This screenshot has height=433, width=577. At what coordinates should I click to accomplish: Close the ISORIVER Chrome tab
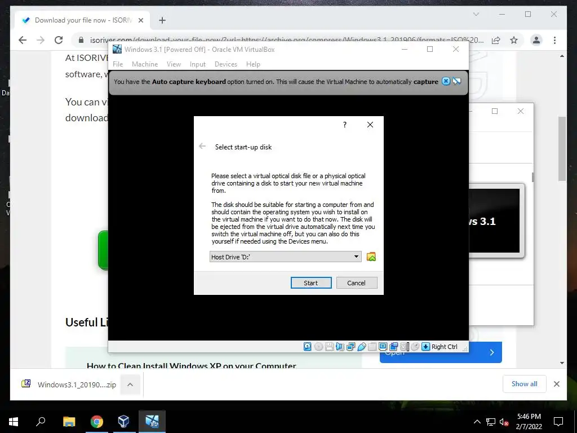coord(140,20)
